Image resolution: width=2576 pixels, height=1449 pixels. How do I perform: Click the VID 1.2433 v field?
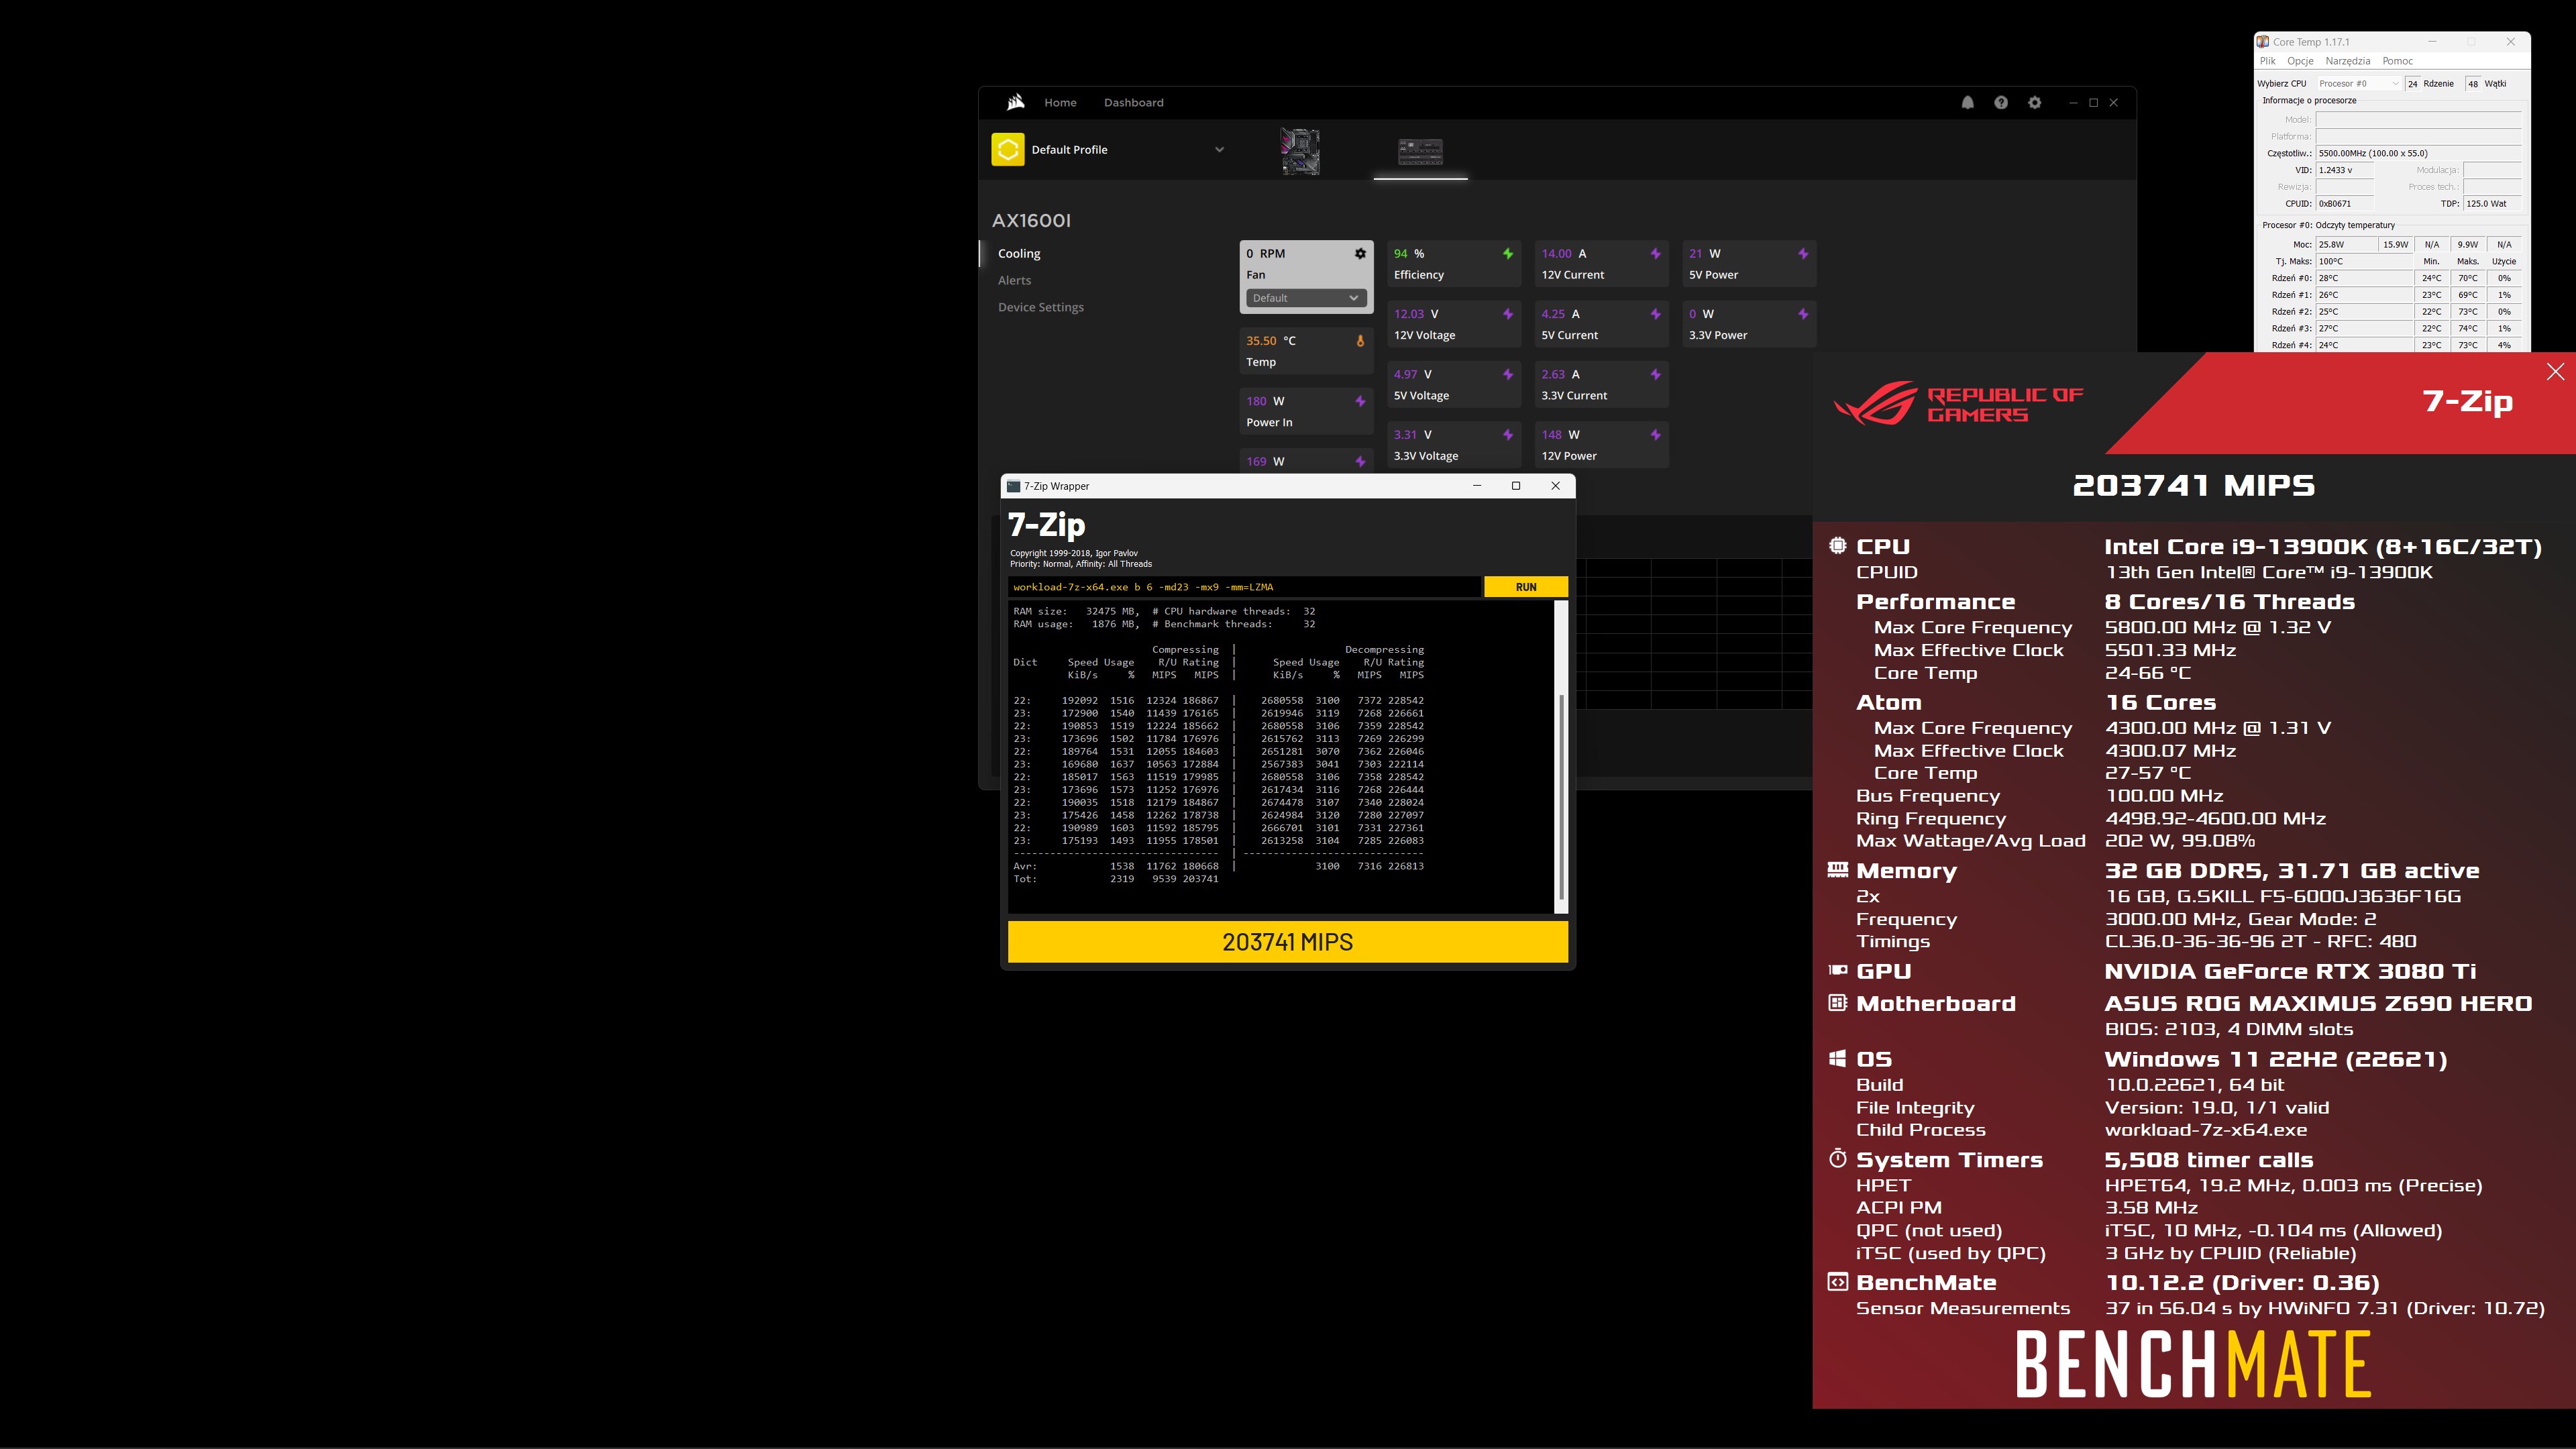tap(2344, 170)
